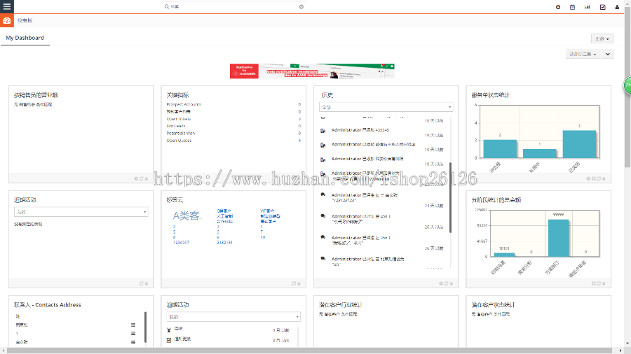Viewport: 631px width, 354px height.
Task: Click the large A类客 tag
Action: pyautogui.click(x=186, y=216)
